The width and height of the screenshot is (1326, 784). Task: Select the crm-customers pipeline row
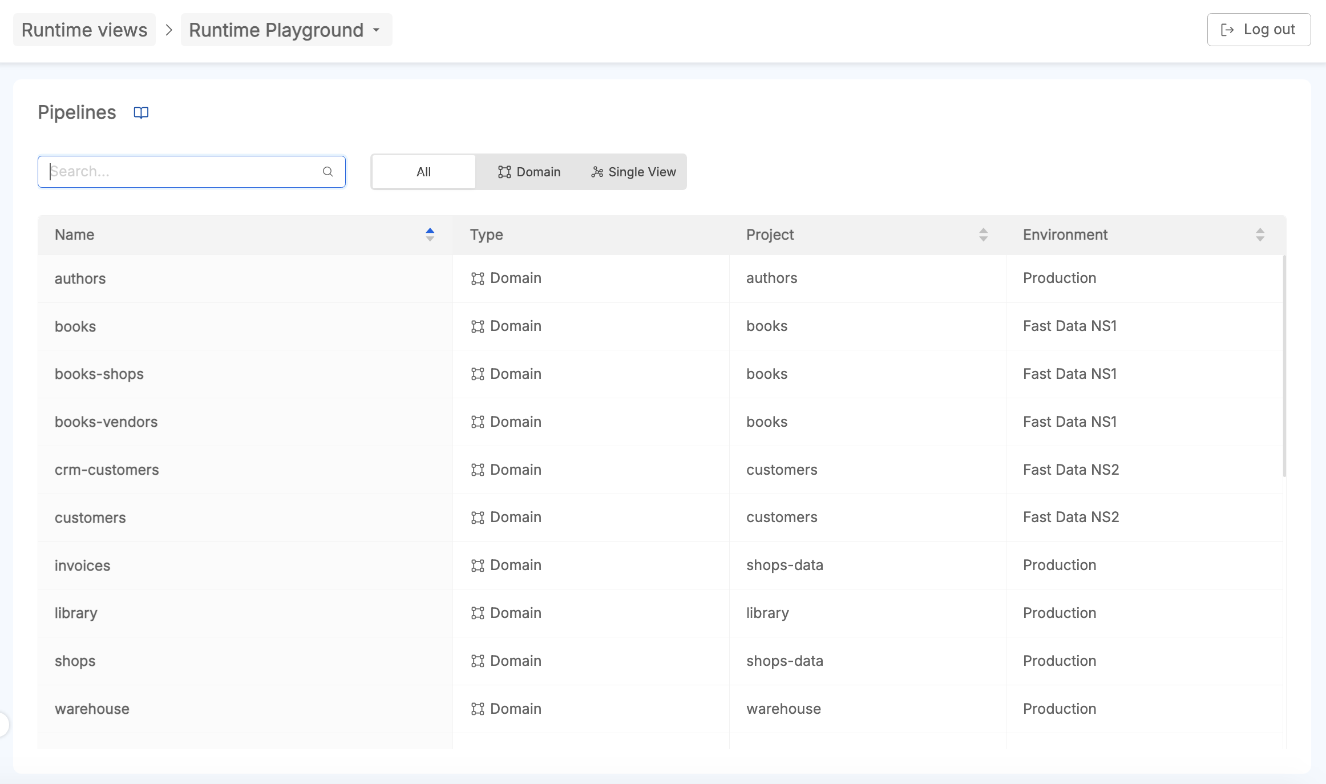[228, 470]
